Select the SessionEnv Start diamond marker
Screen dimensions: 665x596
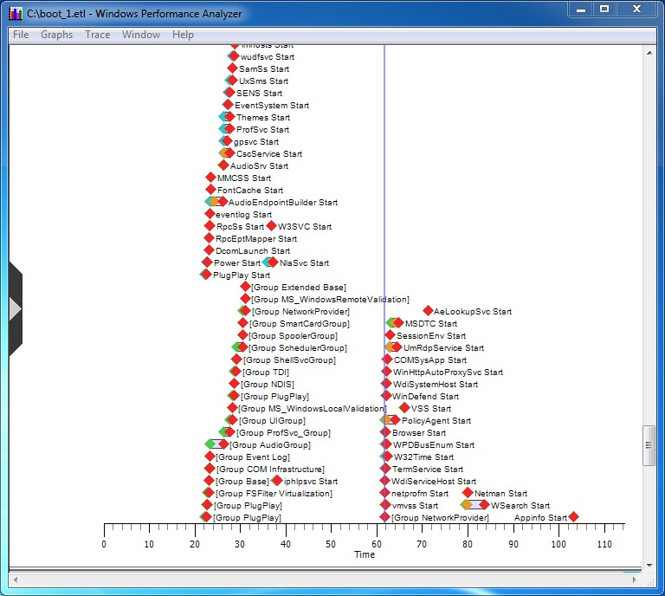391,335
